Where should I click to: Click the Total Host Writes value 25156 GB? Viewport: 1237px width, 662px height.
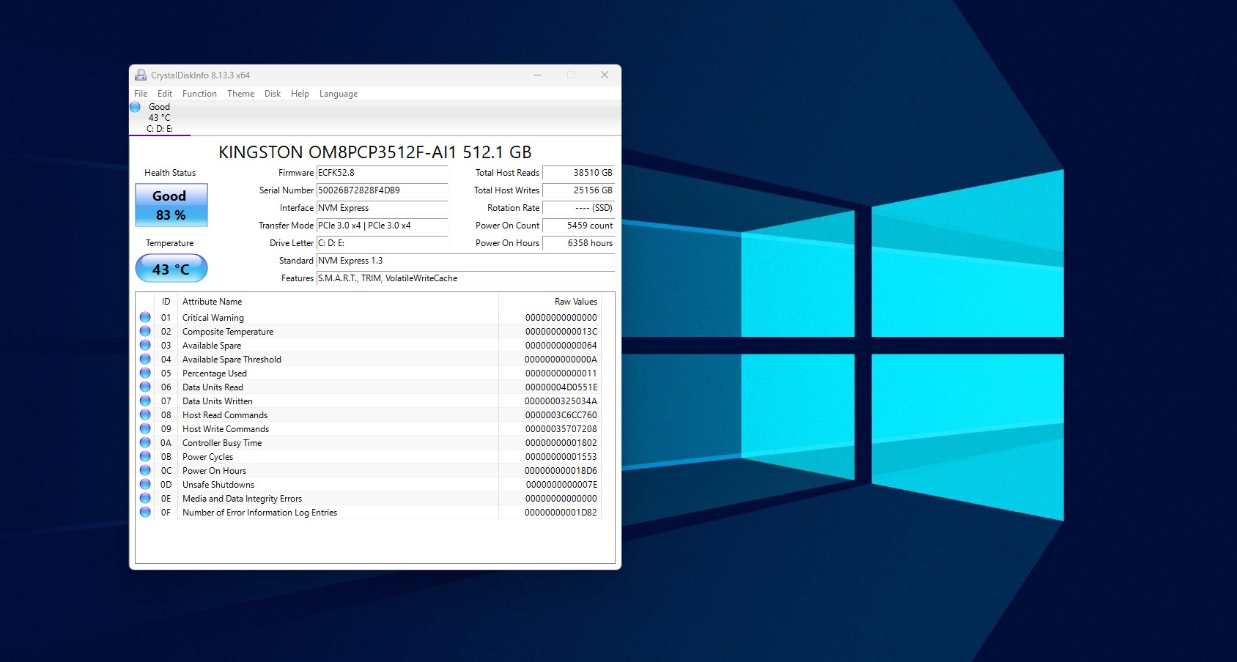(x=578, y=190)
